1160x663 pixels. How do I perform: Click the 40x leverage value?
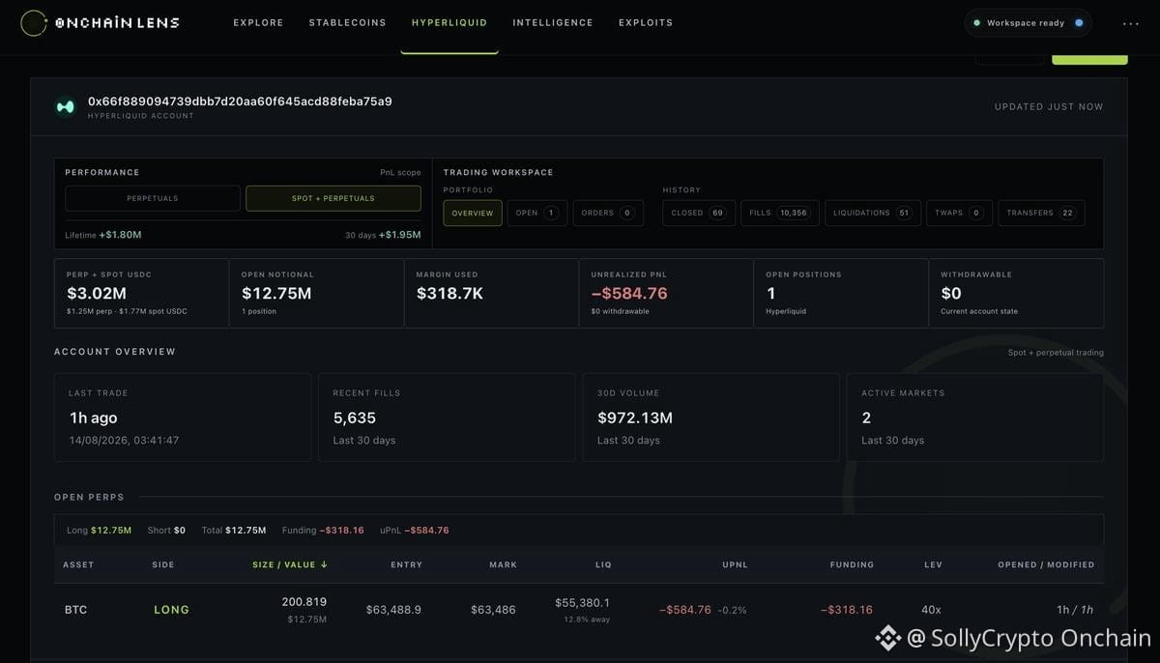pos(932,610)
